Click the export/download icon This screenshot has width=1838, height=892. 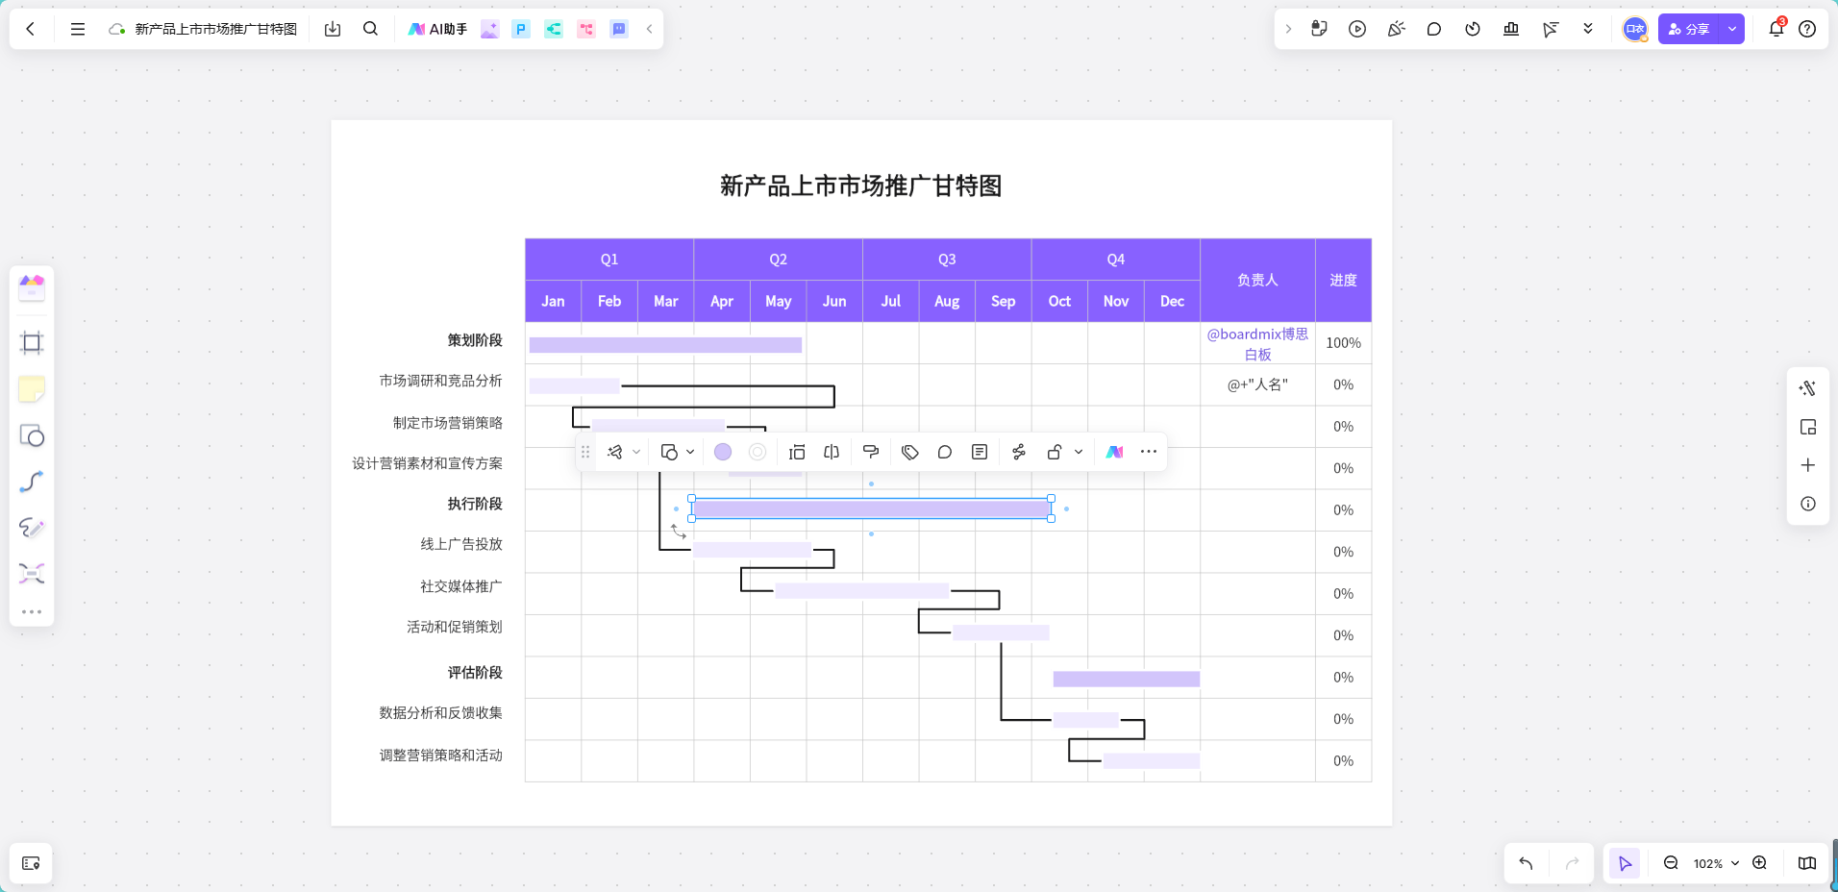click(x=333, y=29)
